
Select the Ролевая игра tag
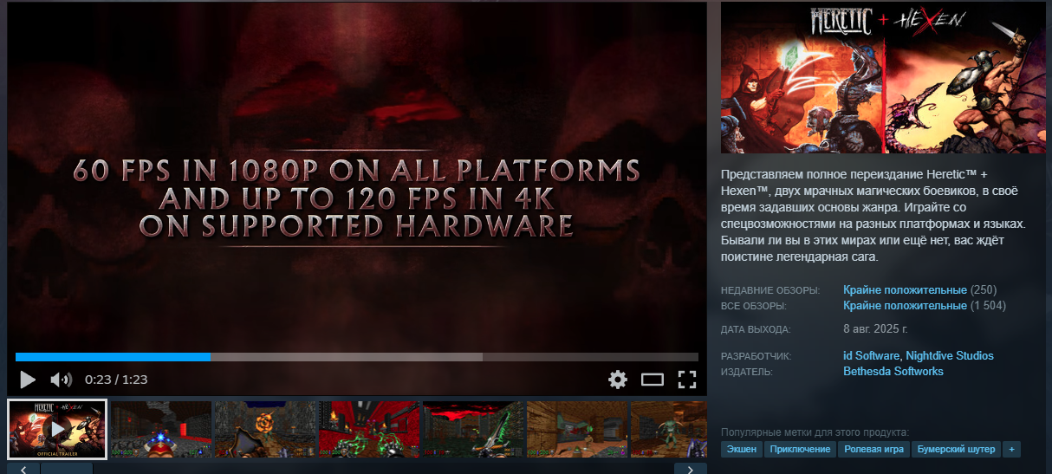coord(874,449)
